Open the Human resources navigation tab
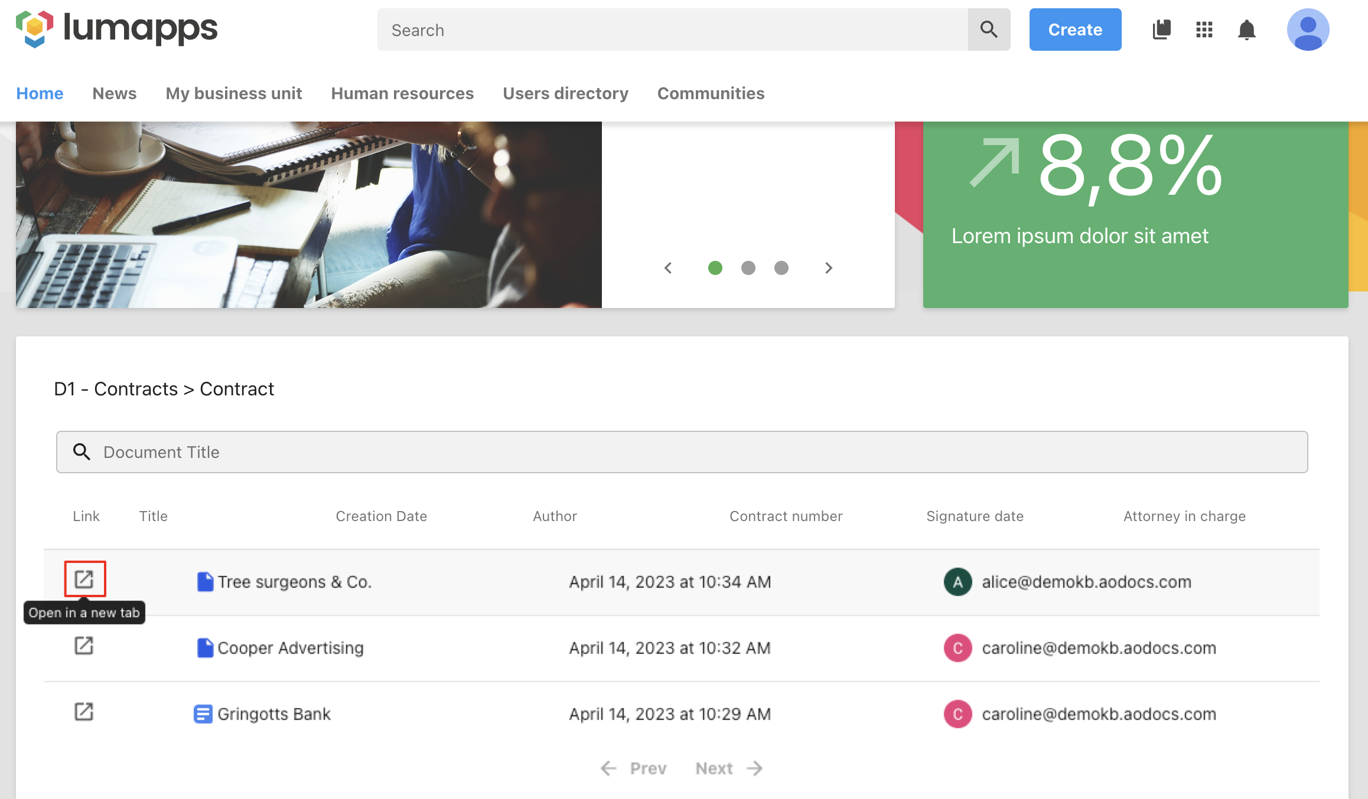Viewport: 1368px width, 799px height. point(402,93)
